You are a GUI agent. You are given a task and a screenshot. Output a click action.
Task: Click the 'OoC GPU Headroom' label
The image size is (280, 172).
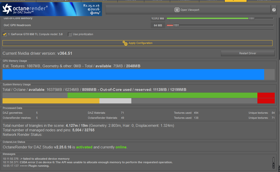17,25
